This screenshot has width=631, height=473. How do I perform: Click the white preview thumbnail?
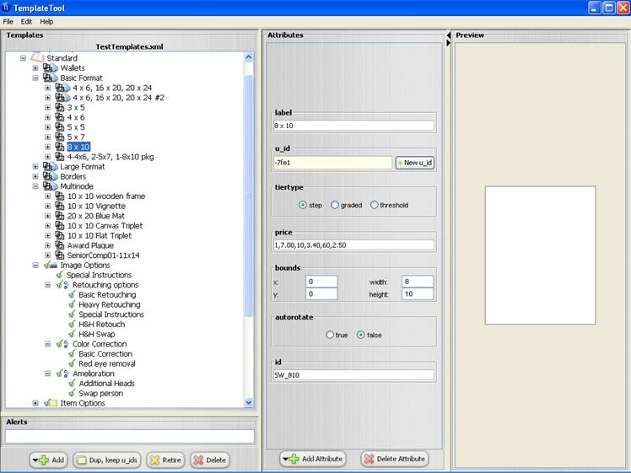click(x=540, y=255)
